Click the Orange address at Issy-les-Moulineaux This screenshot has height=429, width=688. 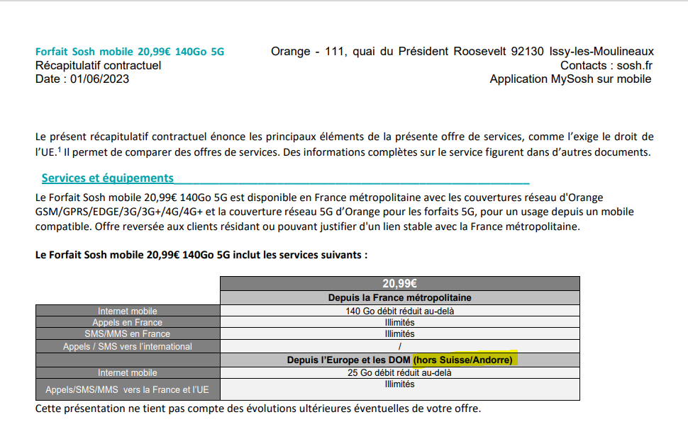[462, 52]
